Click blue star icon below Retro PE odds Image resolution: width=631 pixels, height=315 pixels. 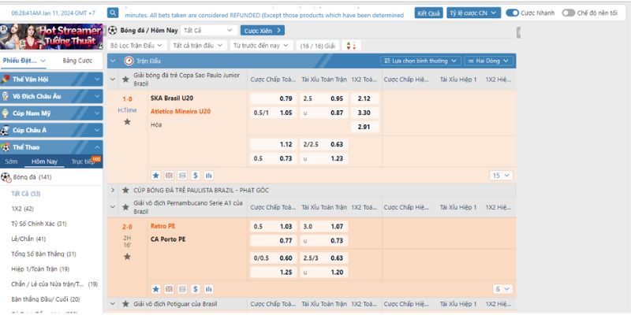[x=156, y=289]
